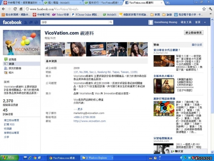Expand taskbar Windows Explorer group arrow

[x=112, y=158]
